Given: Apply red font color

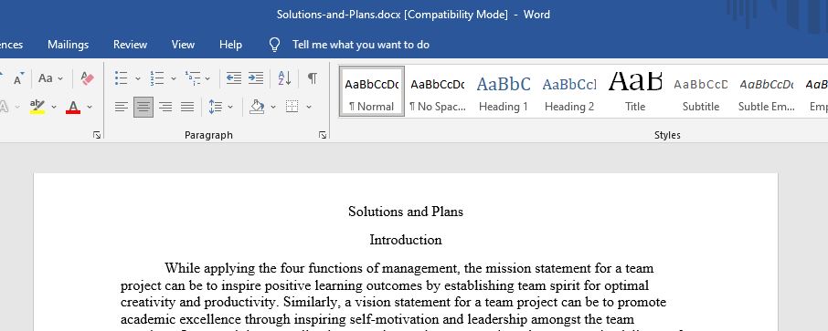Looking at the screenshot, I should pos(73,107).
